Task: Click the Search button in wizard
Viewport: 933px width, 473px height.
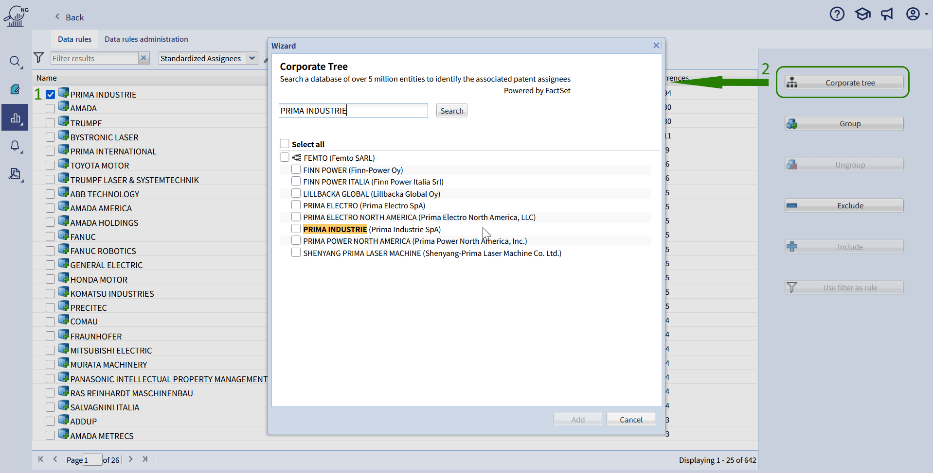Action: (452, 111)
